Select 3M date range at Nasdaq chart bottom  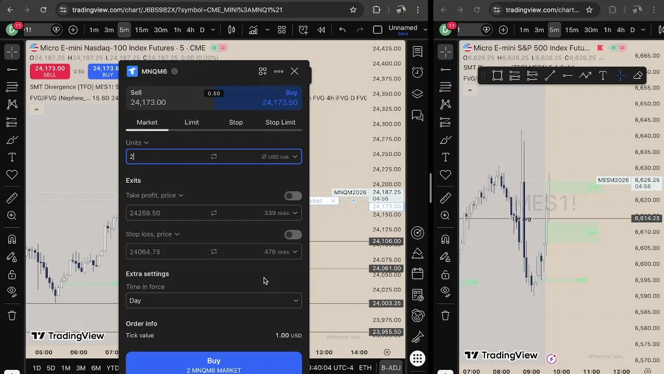click(x=81, y=368)
